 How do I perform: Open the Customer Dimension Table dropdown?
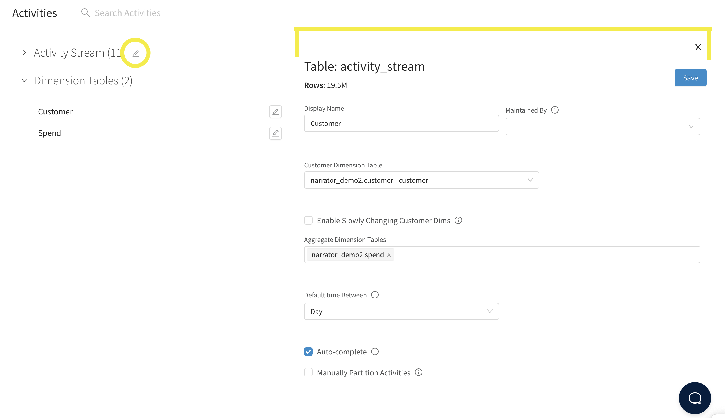[x=421, y=180]
